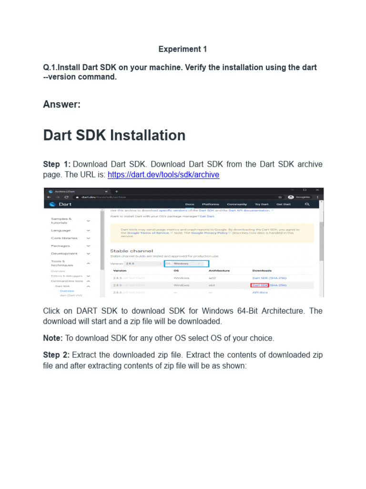
Task: Expand the Samples & tutorials chevron
Action: (x=88, y=221)
